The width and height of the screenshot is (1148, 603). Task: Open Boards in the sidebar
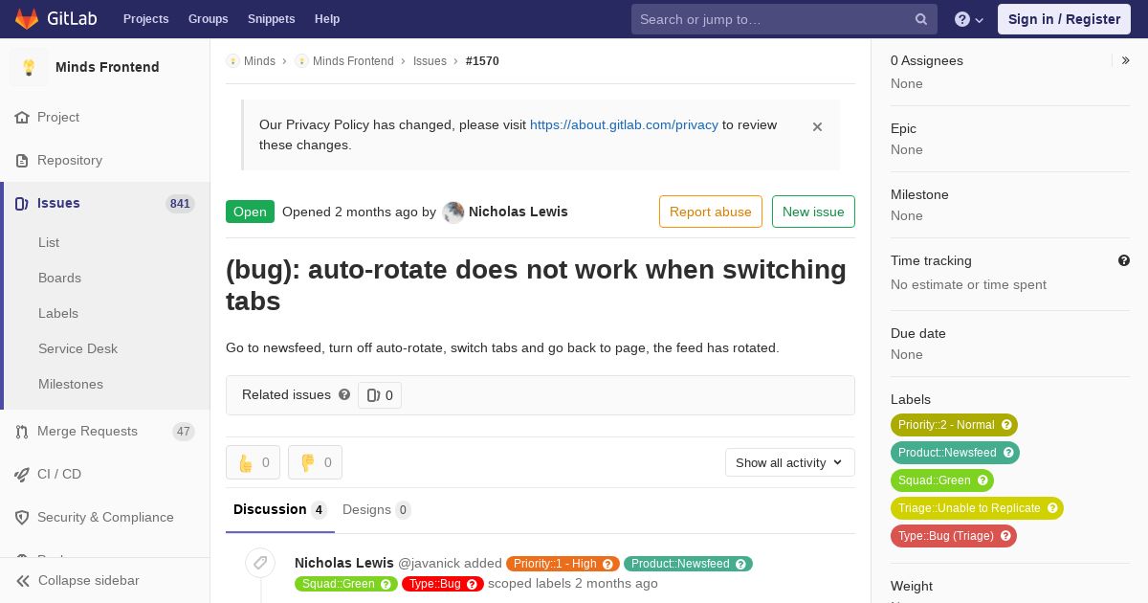pyautogui.click(x=59, y=279)
